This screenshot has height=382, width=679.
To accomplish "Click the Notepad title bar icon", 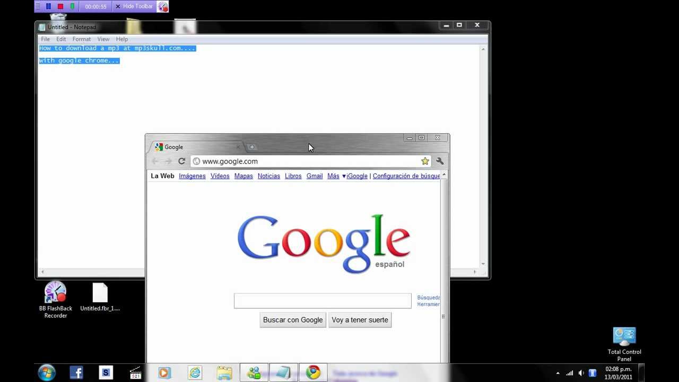I will [x=42, y=27].
